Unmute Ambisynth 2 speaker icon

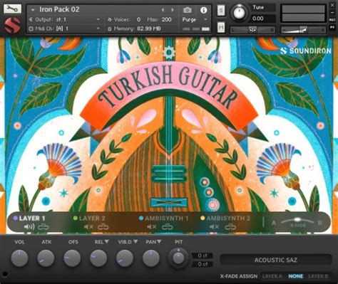click(215, 227)
